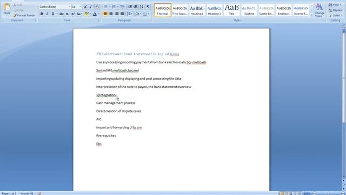The width and height of the screenshot is (346, 195).
Task: Click the Sort icon
Action: [142, 7]
